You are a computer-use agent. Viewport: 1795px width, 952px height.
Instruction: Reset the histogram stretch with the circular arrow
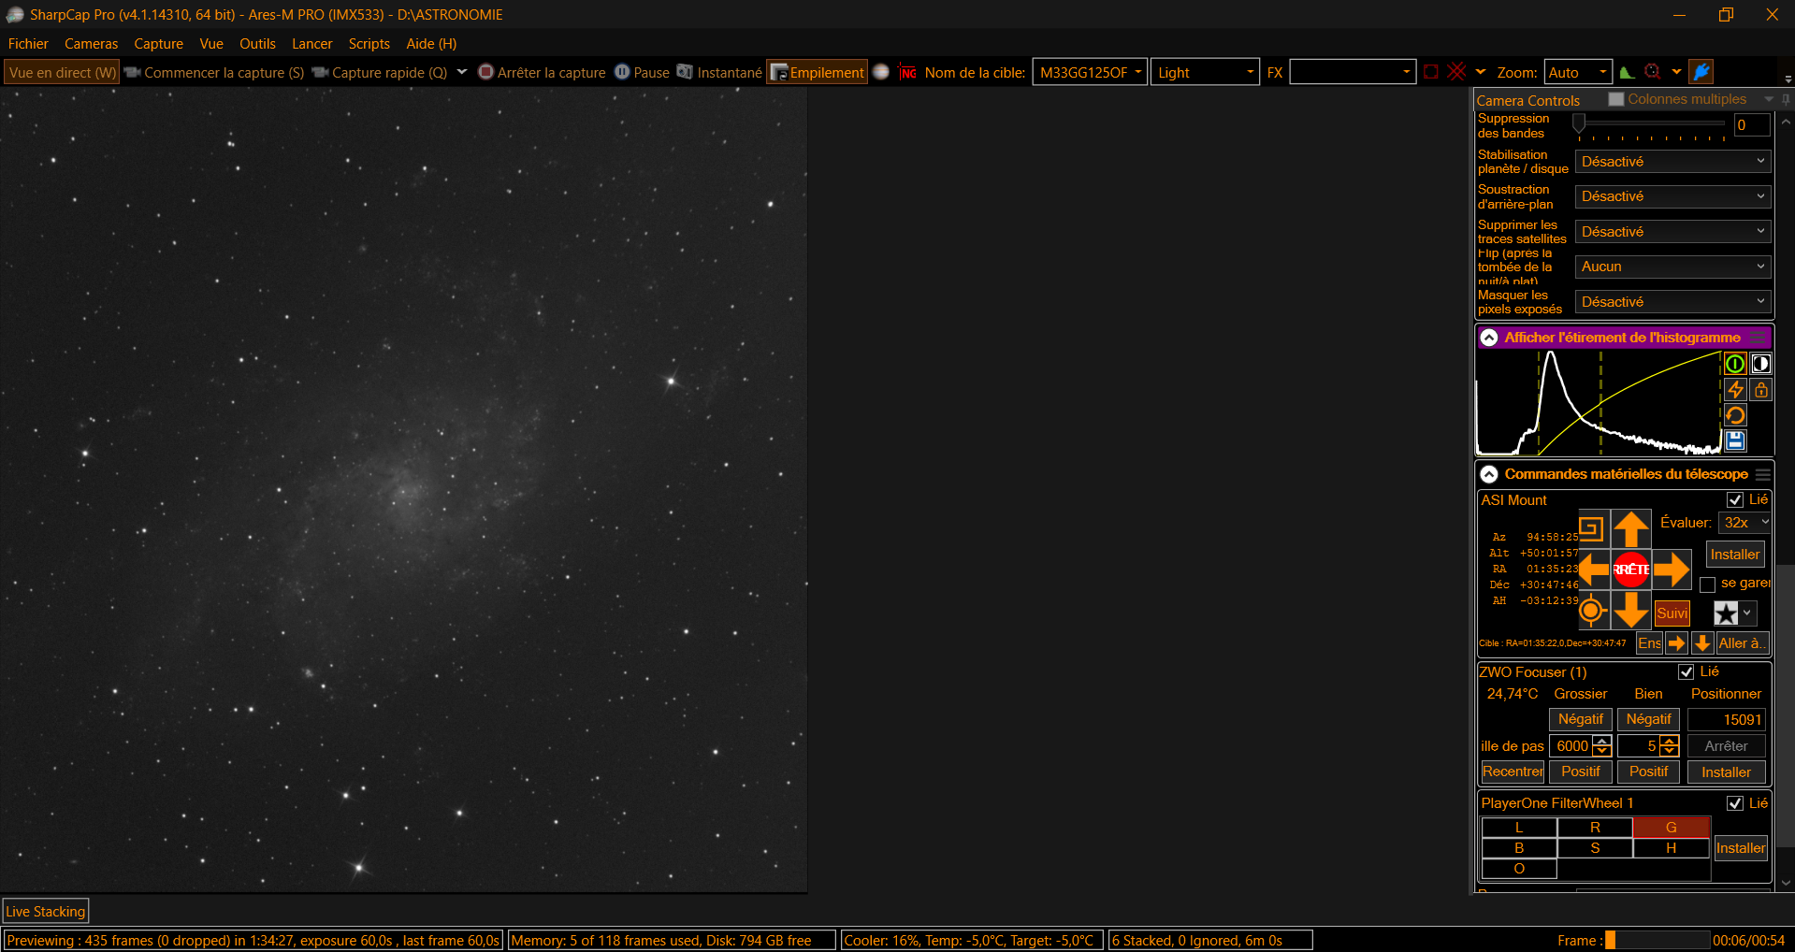1735,415
